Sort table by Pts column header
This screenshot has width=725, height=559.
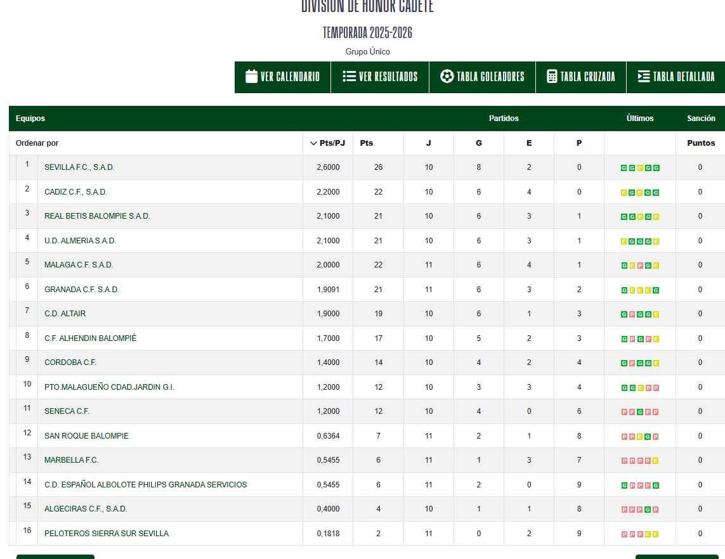pyautogui.click(x=366, y=143)
